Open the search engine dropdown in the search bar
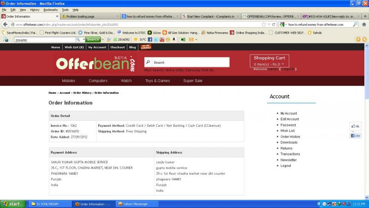Screen dimensions: 369x208 (x=283, y=24)
